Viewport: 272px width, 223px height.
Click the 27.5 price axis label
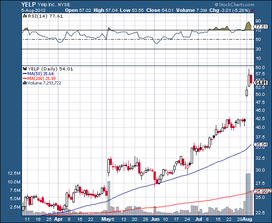click(x=260, y=183)
